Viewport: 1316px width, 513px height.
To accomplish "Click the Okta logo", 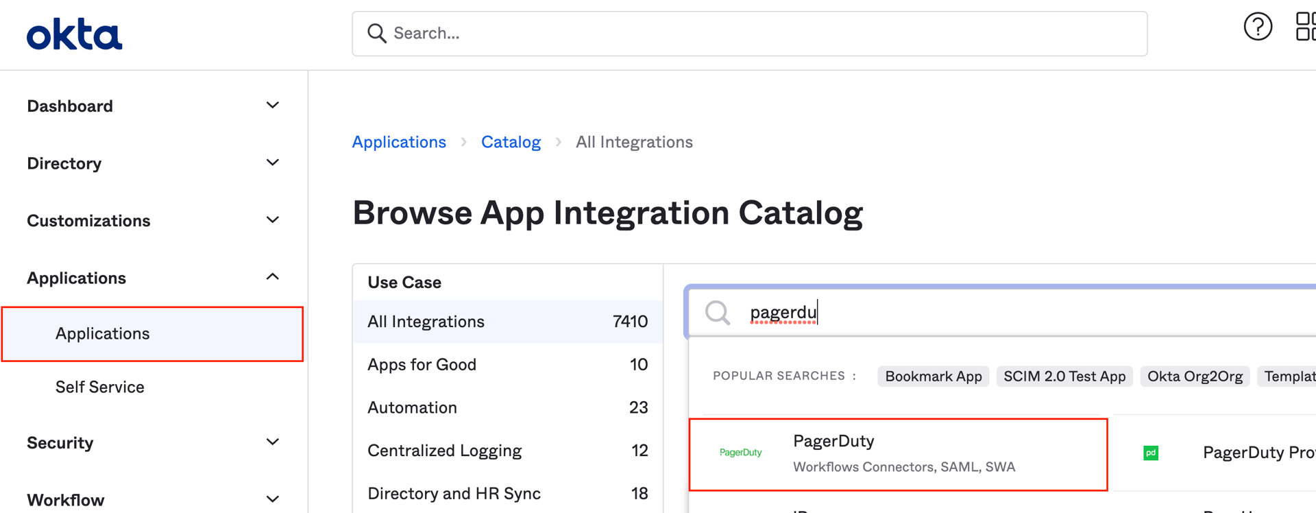I will pos(74,34).
